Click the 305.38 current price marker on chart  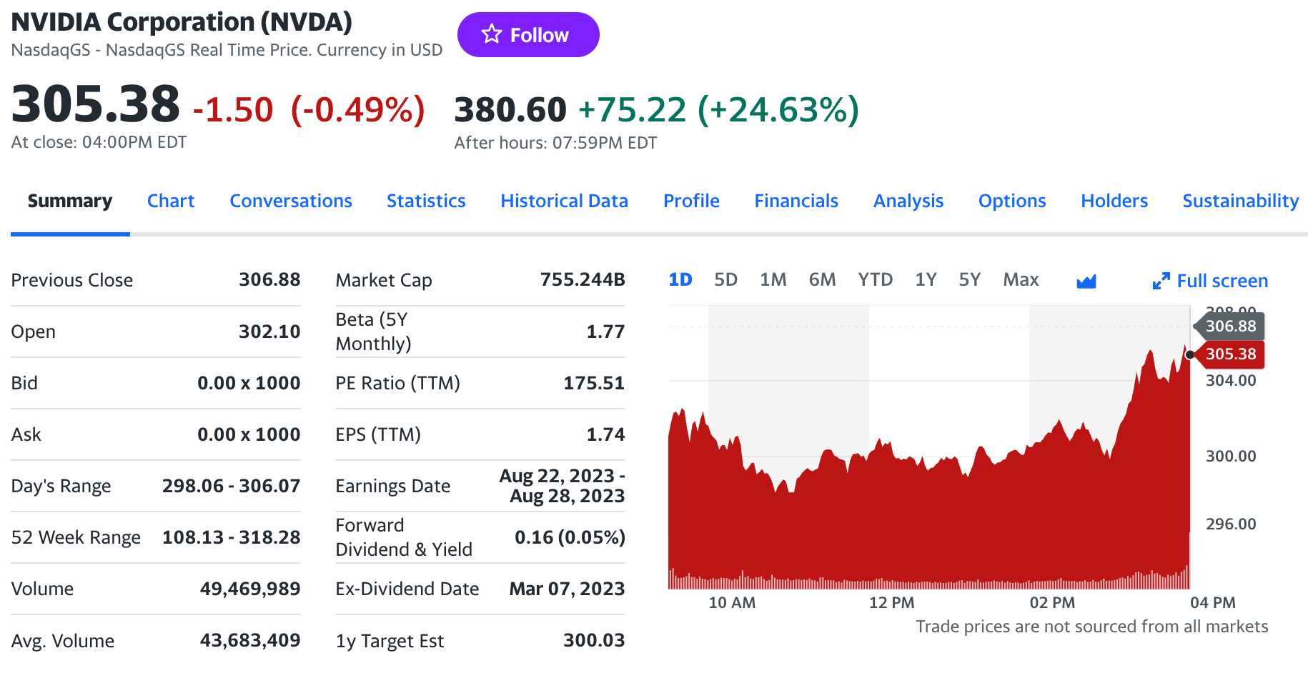coord(1230,354)
